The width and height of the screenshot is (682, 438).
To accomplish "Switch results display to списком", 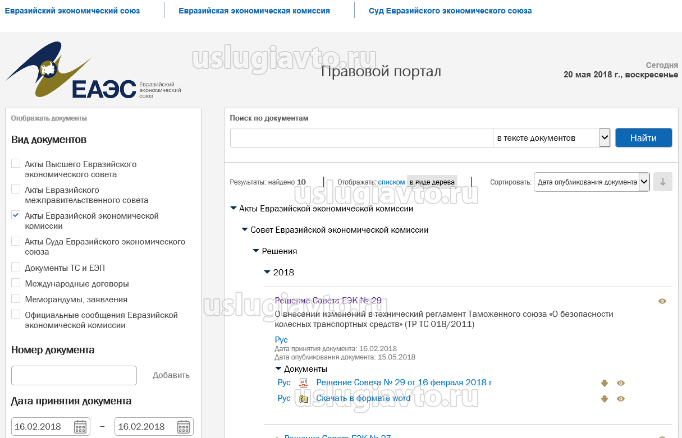I will [x=391, y=182].
